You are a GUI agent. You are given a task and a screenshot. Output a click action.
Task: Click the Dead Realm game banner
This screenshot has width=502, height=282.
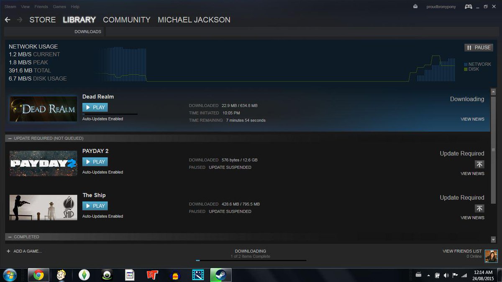(x=44, y=109)
